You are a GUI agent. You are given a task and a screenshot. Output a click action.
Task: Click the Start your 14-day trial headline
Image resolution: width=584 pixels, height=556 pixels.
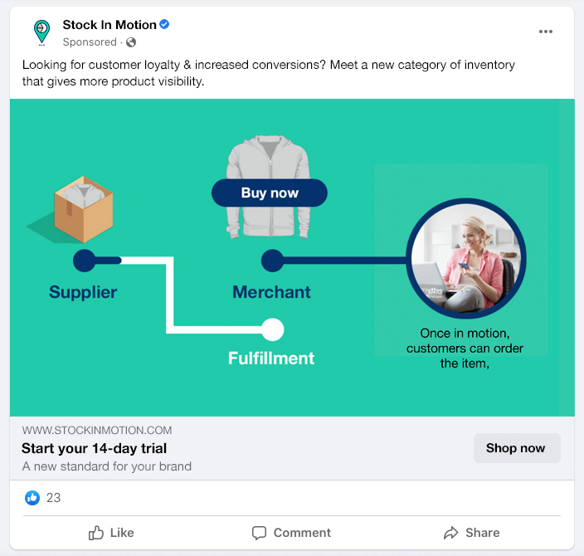(x=95, y=448)
